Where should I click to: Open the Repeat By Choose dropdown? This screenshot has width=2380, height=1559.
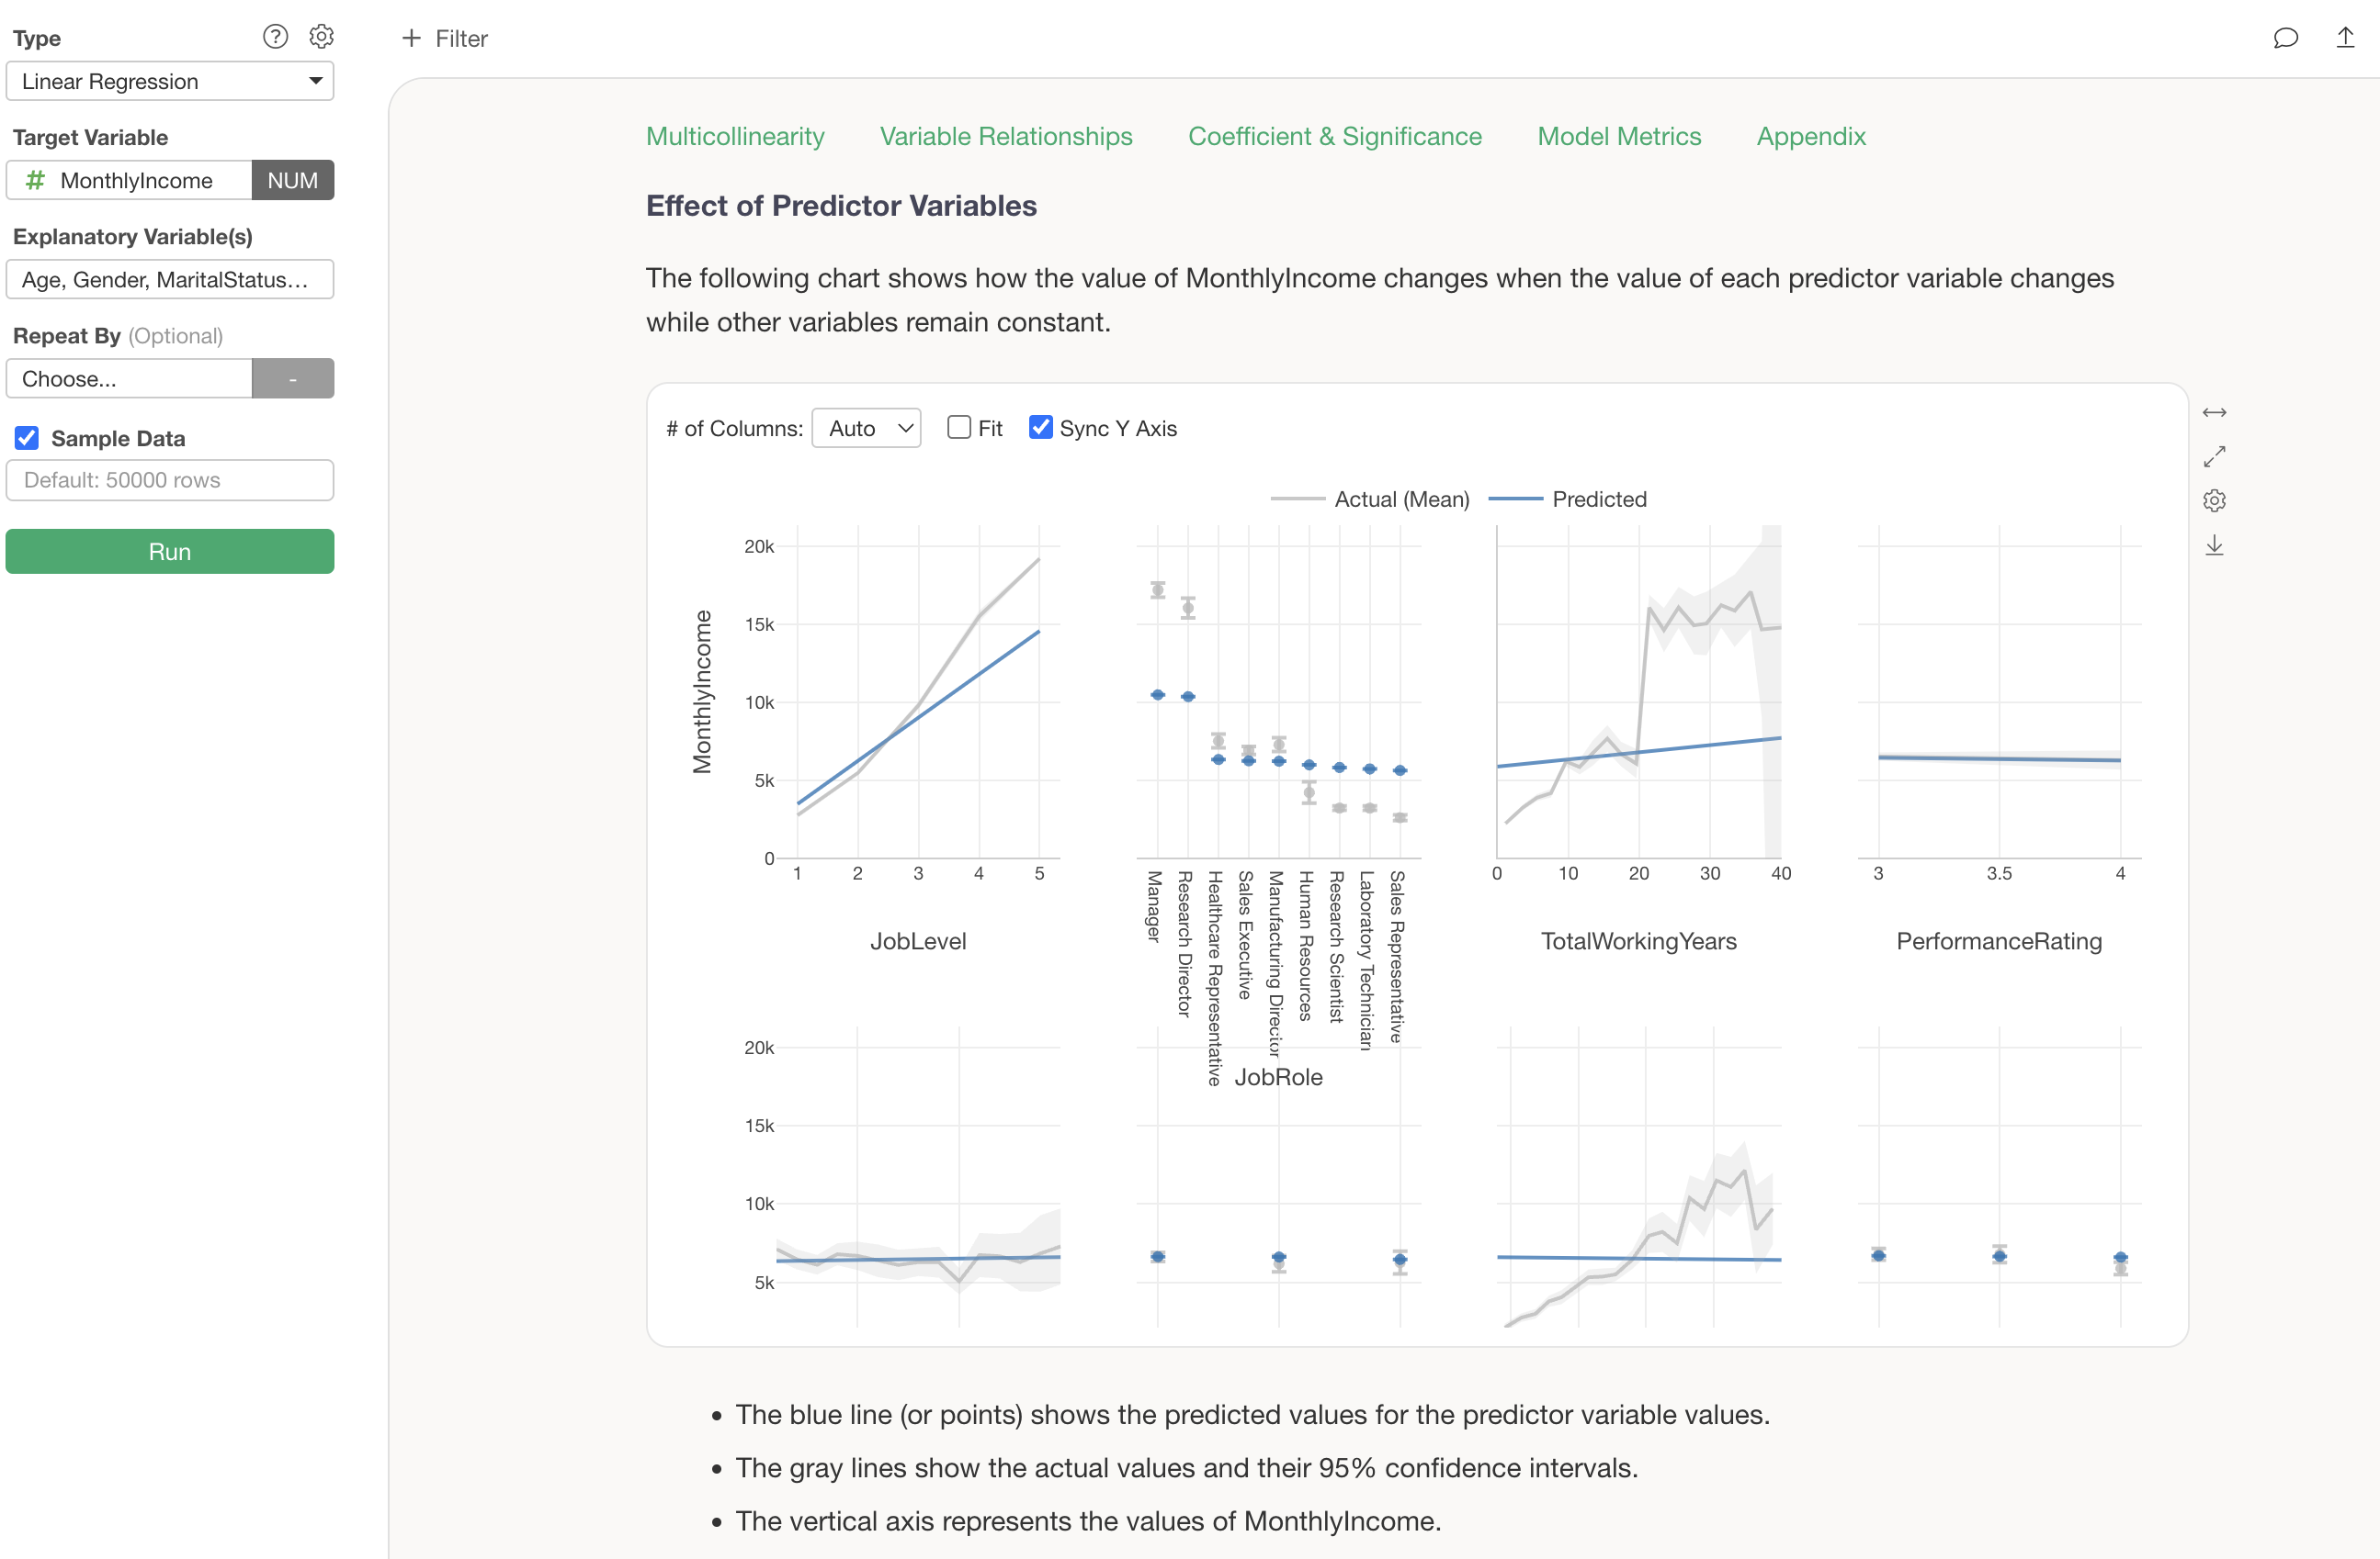(x=129, y=377)
